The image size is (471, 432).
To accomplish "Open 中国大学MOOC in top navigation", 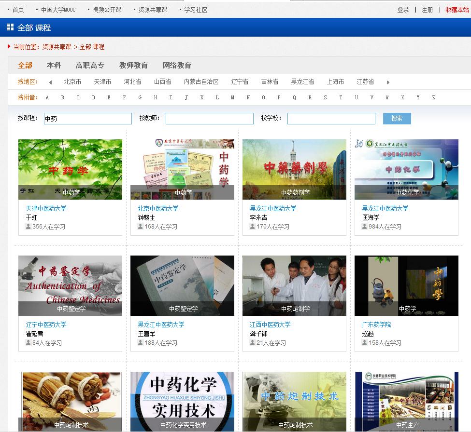I will (58, 10).
